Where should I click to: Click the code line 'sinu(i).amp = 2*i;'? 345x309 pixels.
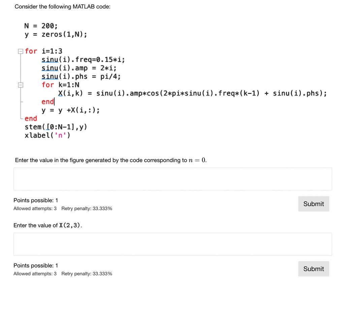click(x=79, y=68)
